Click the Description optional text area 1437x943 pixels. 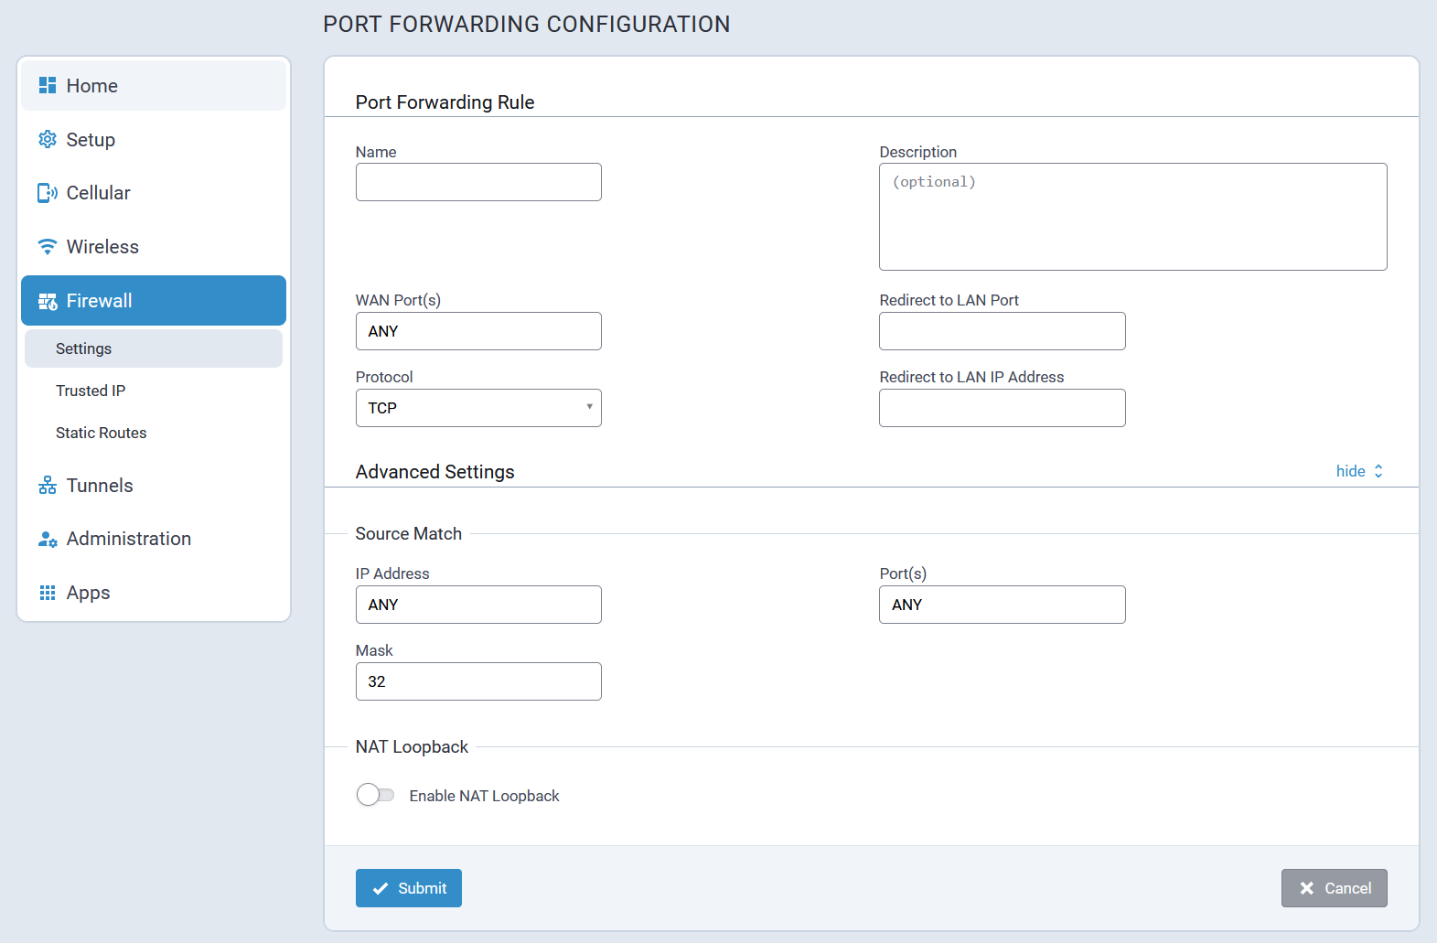pyautogui.click(x=1132, y=217)
